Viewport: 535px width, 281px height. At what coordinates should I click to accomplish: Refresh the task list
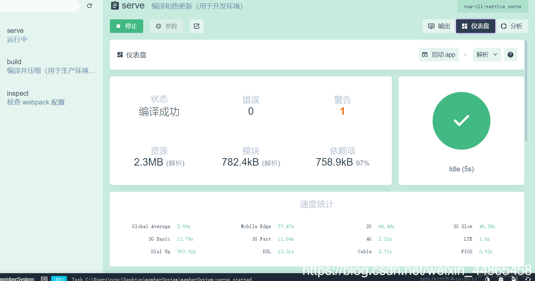tap(89, 6)
